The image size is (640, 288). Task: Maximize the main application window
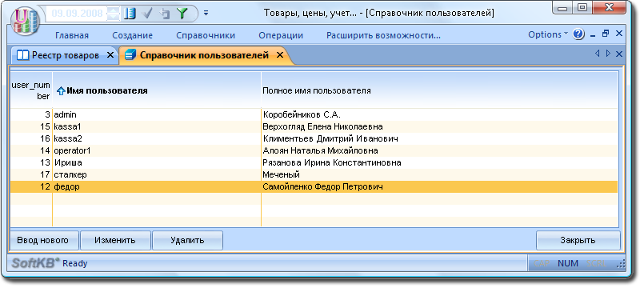click(x=583, y=7)
